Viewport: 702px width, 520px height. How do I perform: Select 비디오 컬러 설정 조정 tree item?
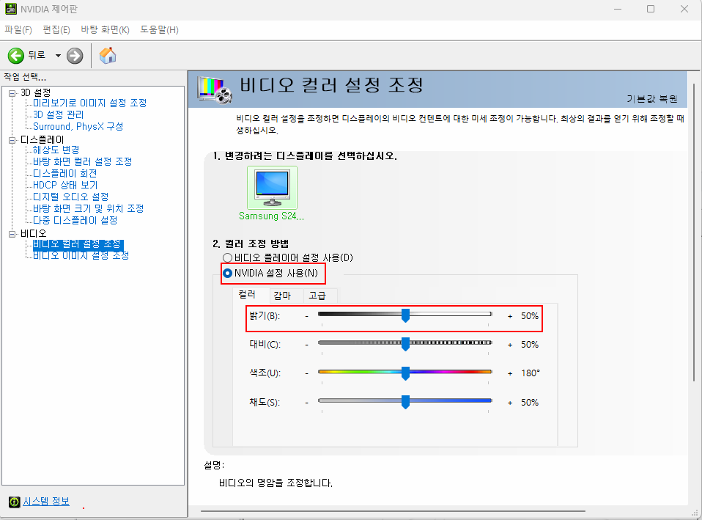[78, 243]
